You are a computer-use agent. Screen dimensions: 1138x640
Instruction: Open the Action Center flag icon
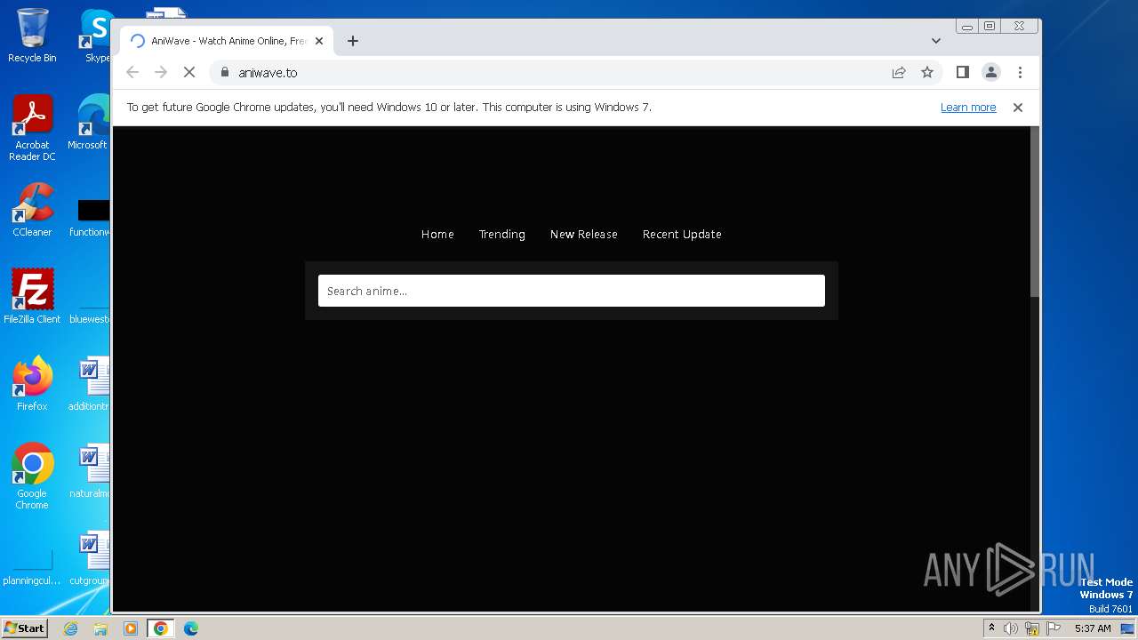pos(1054,628)
